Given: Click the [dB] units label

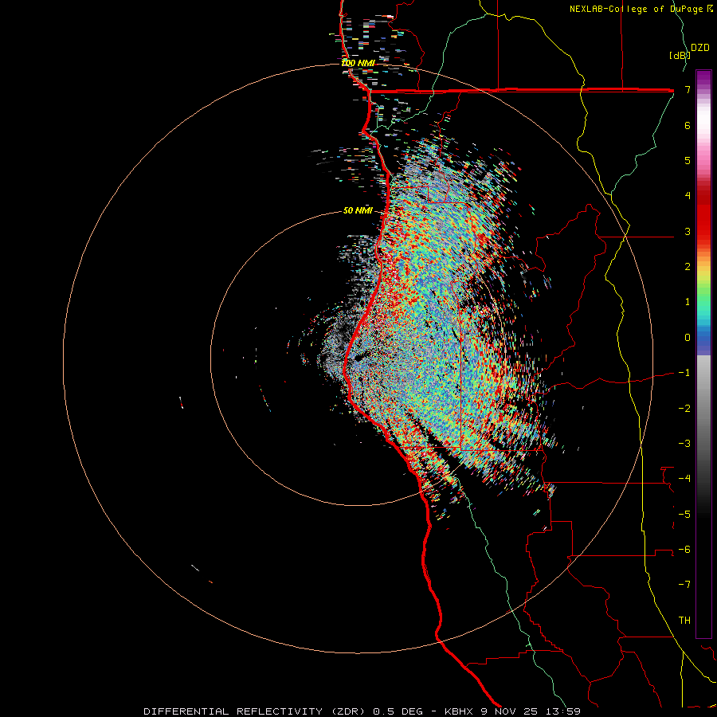Looking at the screenshot, I should point(680,55).
